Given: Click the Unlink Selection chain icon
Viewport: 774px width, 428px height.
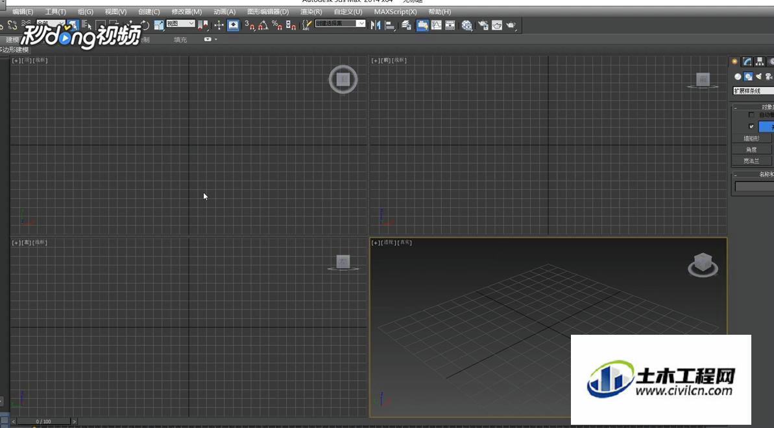Looking at the screenshot, I should tap(12, 25).
